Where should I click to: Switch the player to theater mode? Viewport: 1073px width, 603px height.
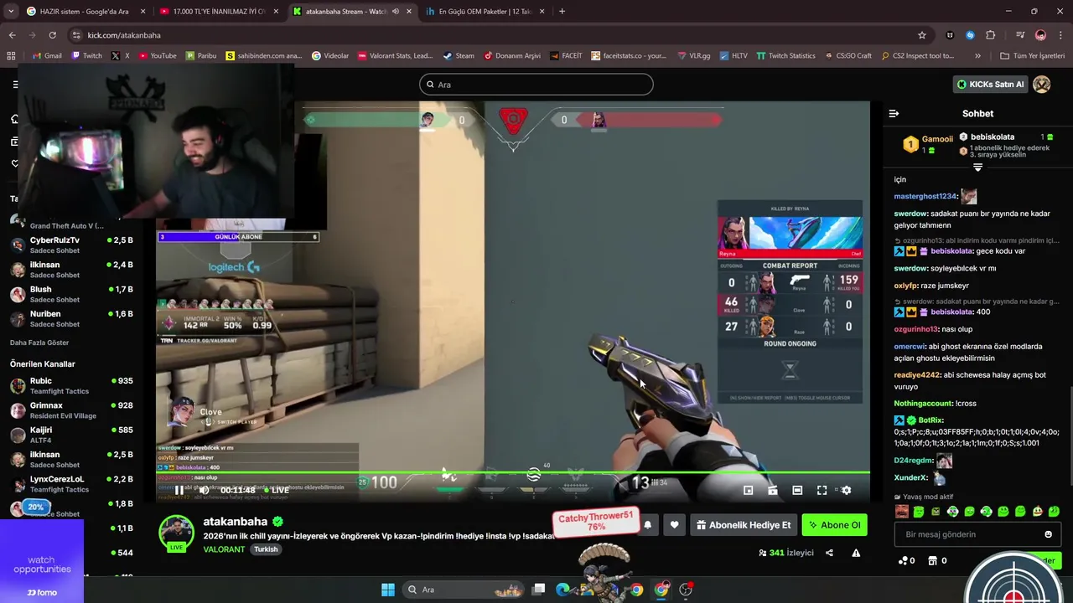tap(797, 490)
